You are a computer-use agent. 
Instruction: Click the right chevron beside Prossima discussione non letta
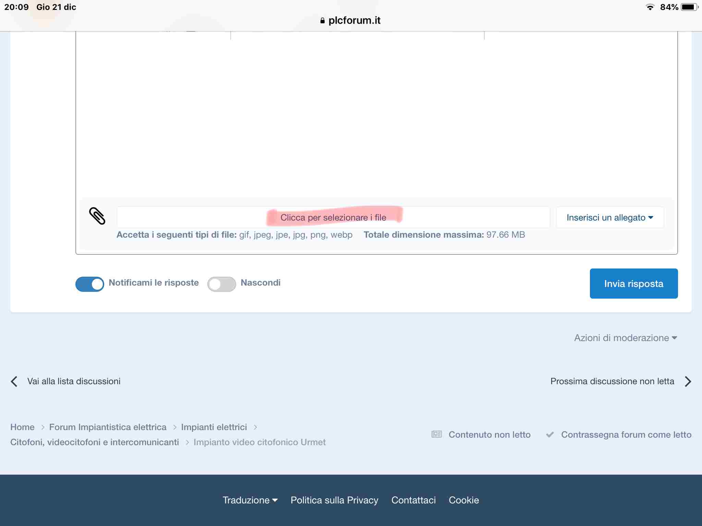point(688,381)
